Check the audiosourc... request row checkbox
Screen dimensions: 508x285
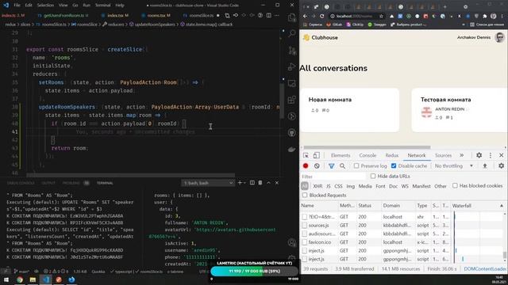coord(305,234)
